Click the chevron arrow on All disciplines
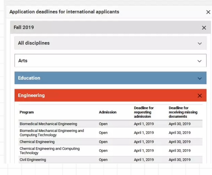The image size is (212, 175). 200,43
